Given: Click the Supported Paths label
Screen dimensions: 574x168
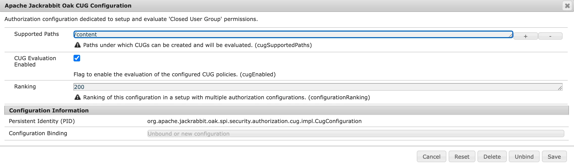Looking at the screenshot, I should pyautogui.click(x=36, y=34).
